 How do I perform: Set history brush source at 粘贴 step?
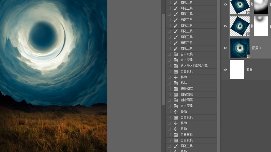coord(169,83)
